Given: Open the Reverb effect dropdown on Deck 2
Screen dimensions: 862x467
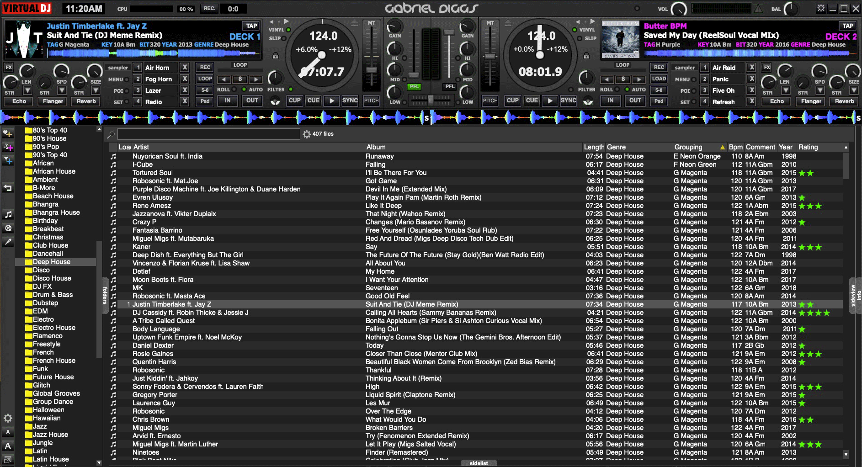Looking at the screenshot, I should coord(853,90).
